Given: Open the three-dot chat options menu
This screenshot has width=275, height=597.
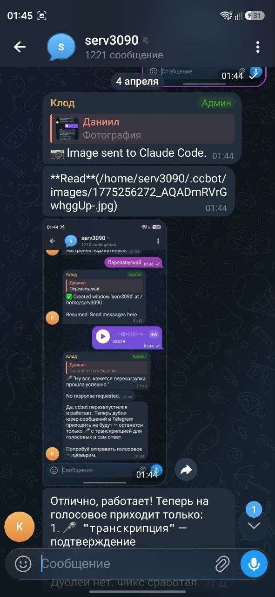Looking at the screenshot, I should 258,47.
